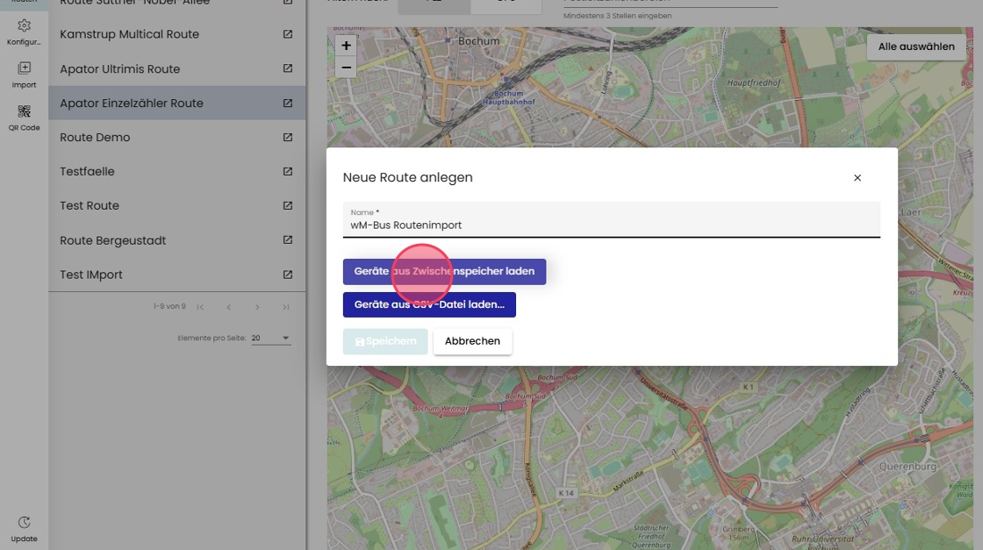Viewport: 983px width, 550px height.
Task: Jump to last page of routes
Action: pyautogui.click(x=286, y=307)
